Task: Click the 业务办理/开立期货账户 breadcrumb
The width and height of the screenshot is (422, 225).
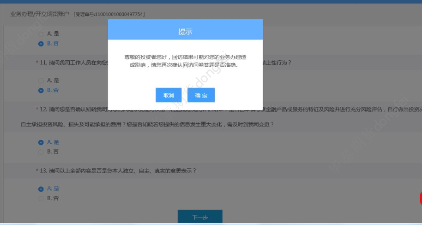Action: pos(40,14)
